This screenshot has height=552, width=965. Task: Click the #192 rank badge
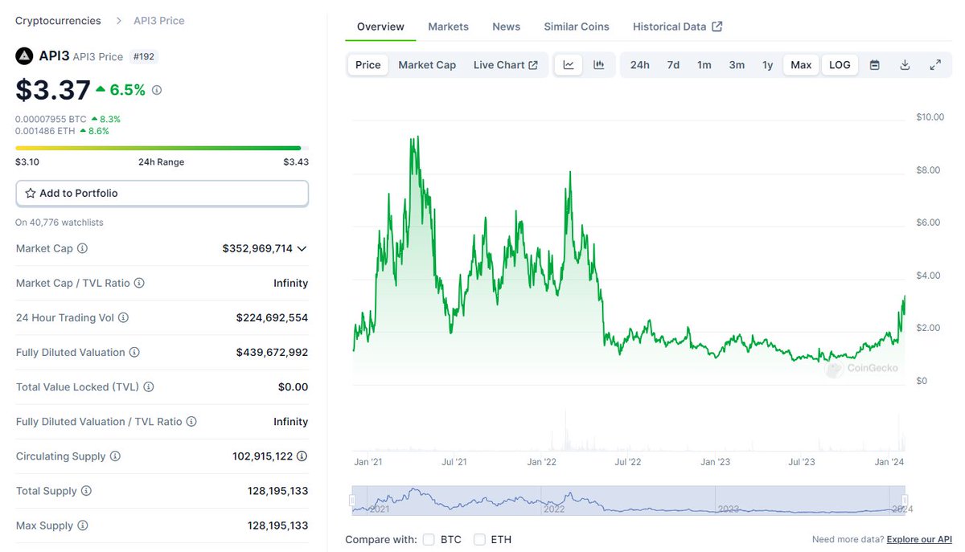(144, 56)
